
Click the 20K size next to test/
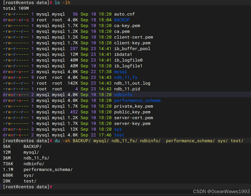tap(7, 181)
